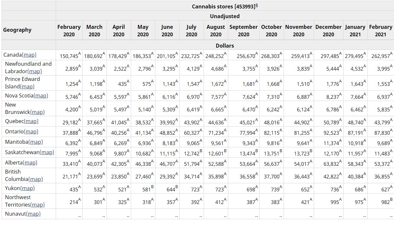Open Newfoundland and Labrador map link
The height and width of the screenshot is (226, 394).
tap(35, 71)
